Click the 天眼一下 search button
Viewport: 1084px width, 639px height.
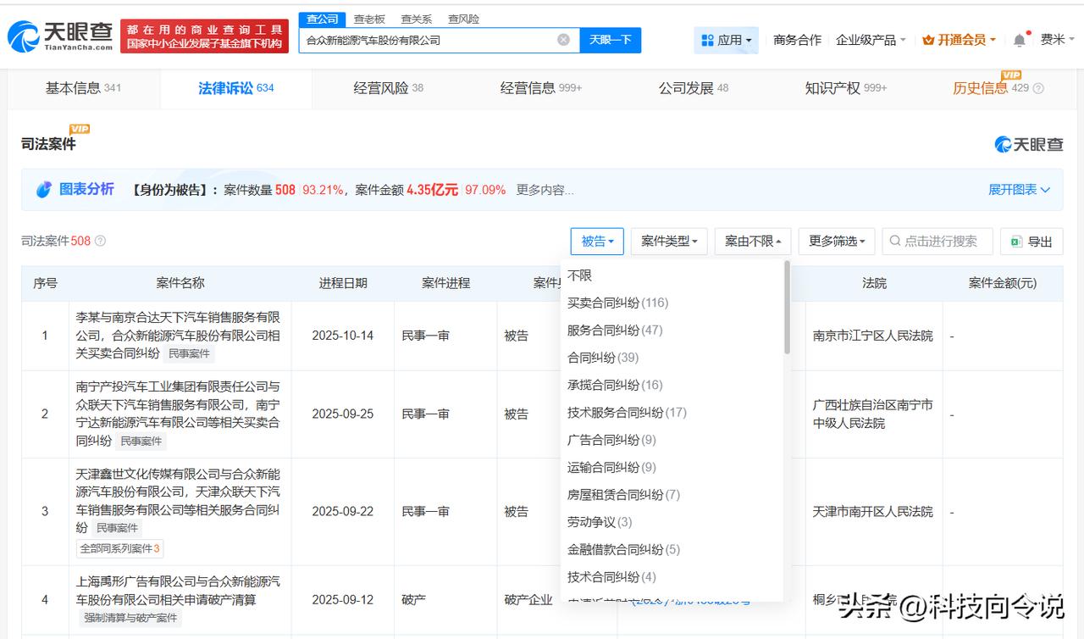610,40
